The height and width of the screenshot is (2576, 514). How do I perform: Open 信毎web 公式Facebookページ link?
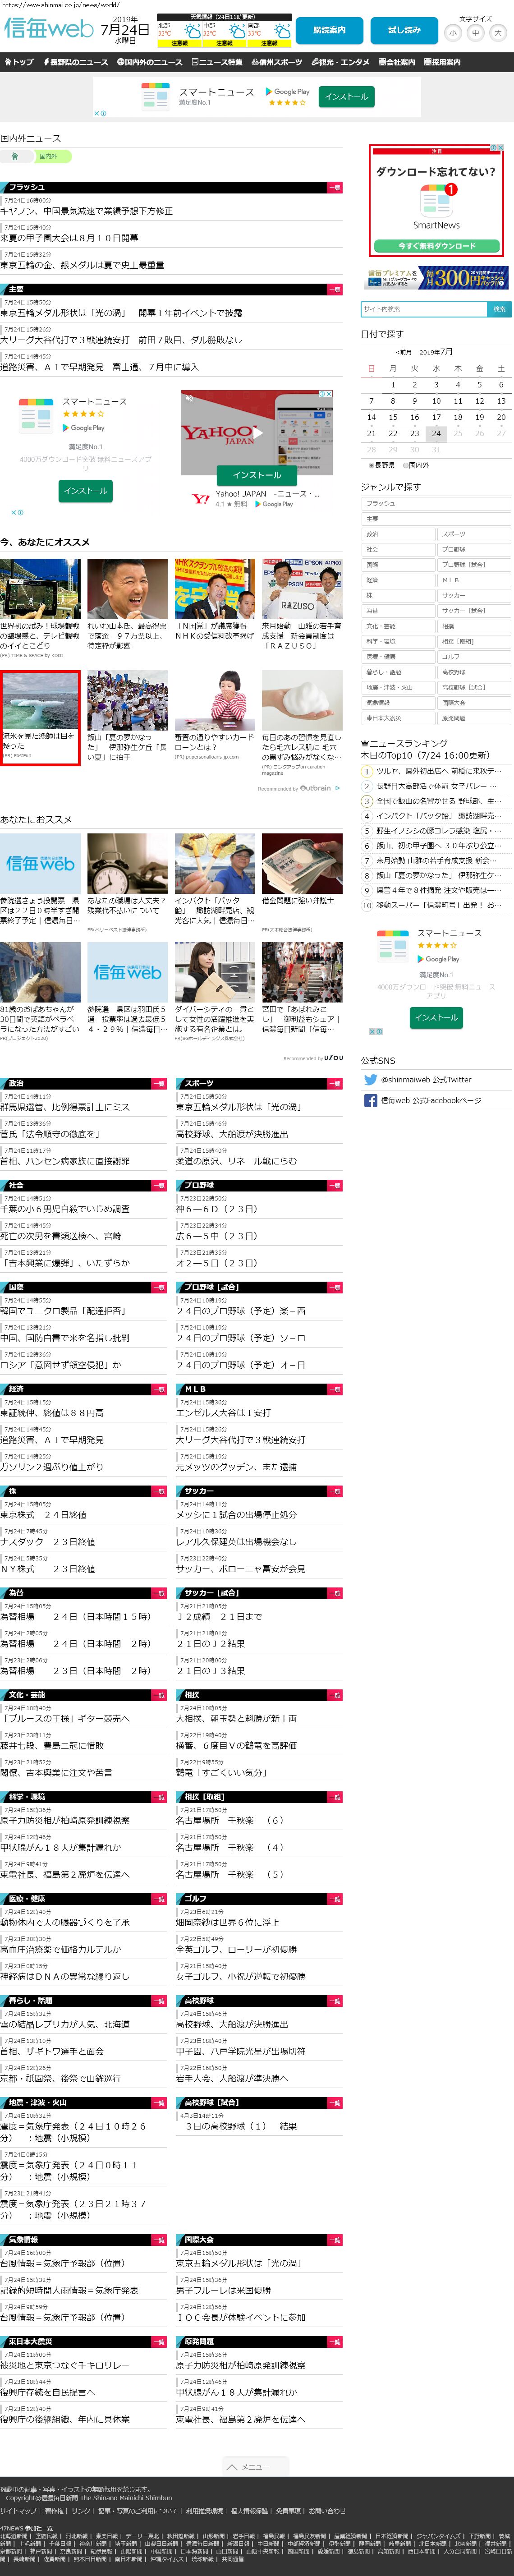coord(431,1101)
